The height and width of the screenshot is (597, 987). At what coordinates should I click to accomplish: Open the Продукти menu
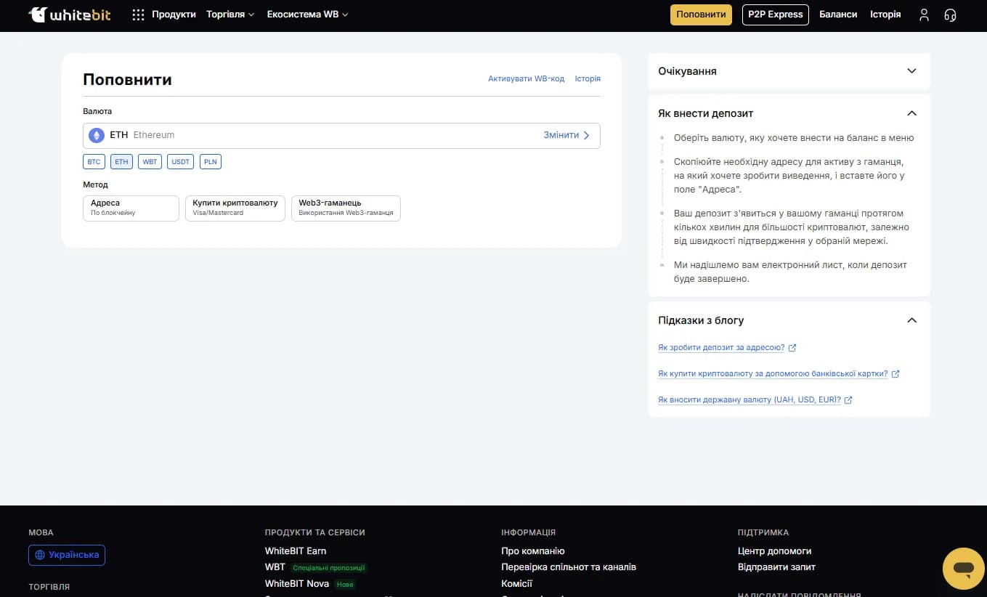click(174, 15)
